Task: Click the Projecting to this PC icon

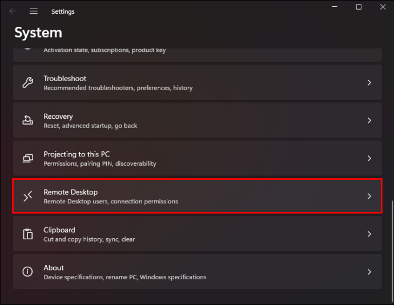Action: (27, 158)
